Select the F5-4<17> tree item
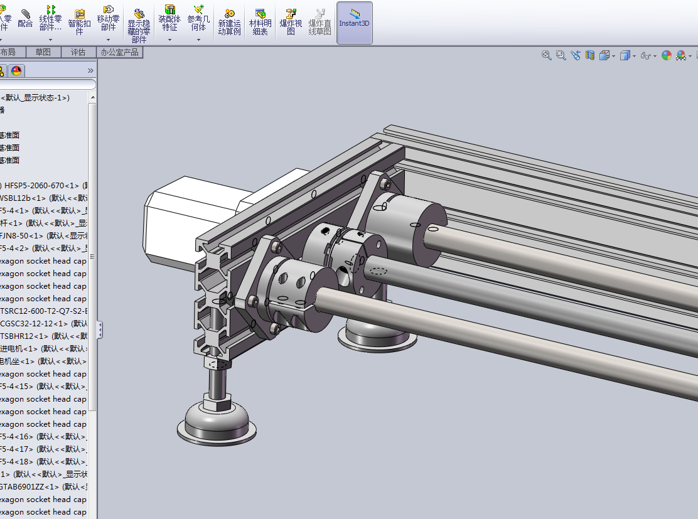This screenshot has width=698, height=519. coord(44,449)
